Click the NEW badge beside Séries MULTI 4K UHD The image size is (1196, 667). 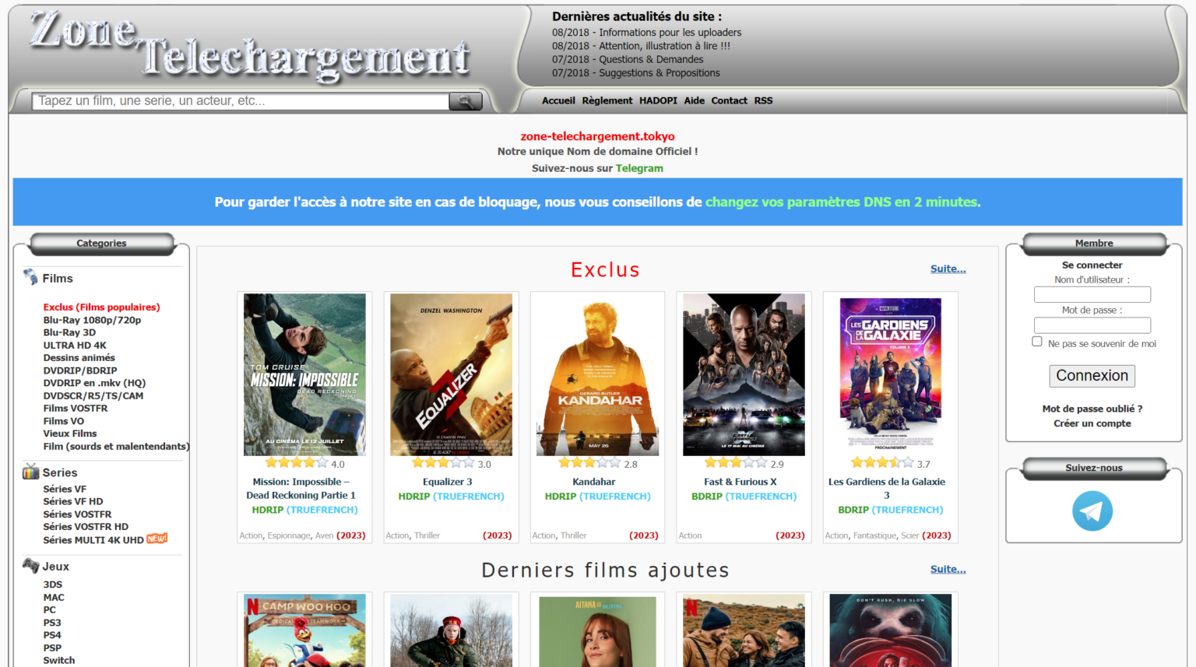click(157, 539)
